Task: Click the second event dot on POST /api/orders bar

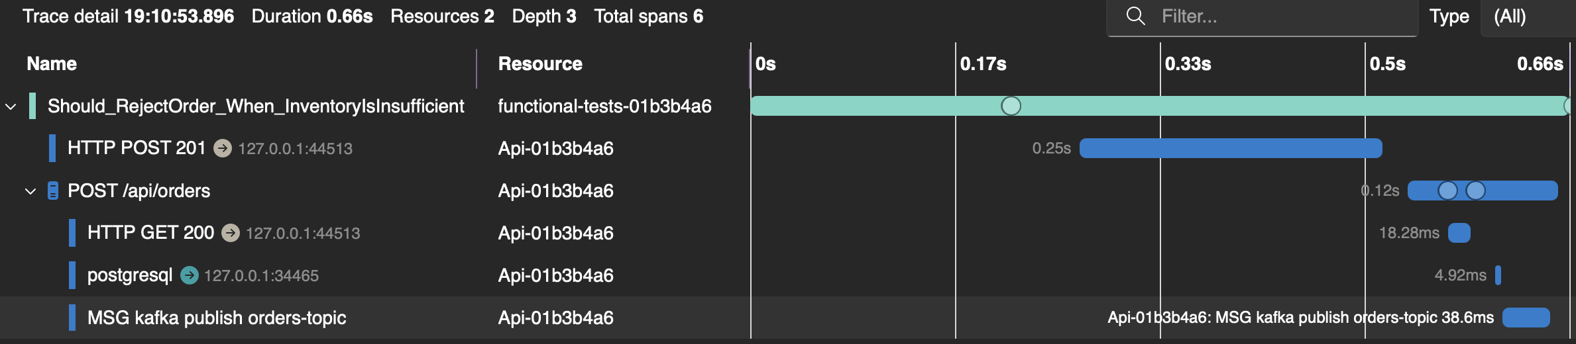Action: tap(1475, 191)
